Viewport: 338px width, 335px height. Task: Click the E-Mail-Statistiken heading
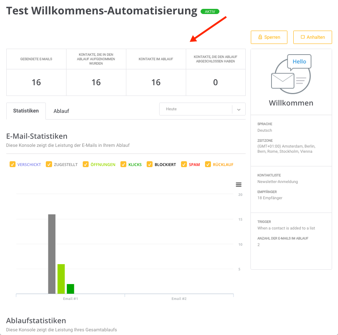coord(37,136)
